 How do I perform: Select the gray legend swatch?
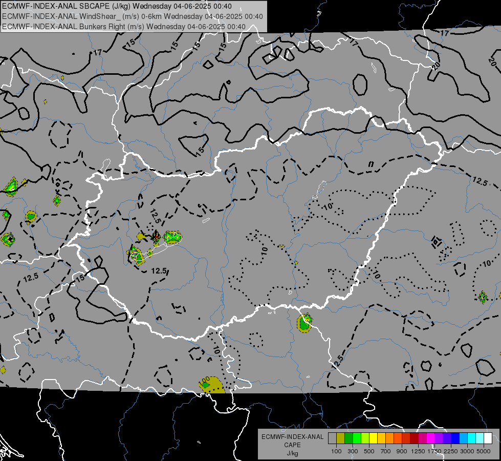[332, 438]
